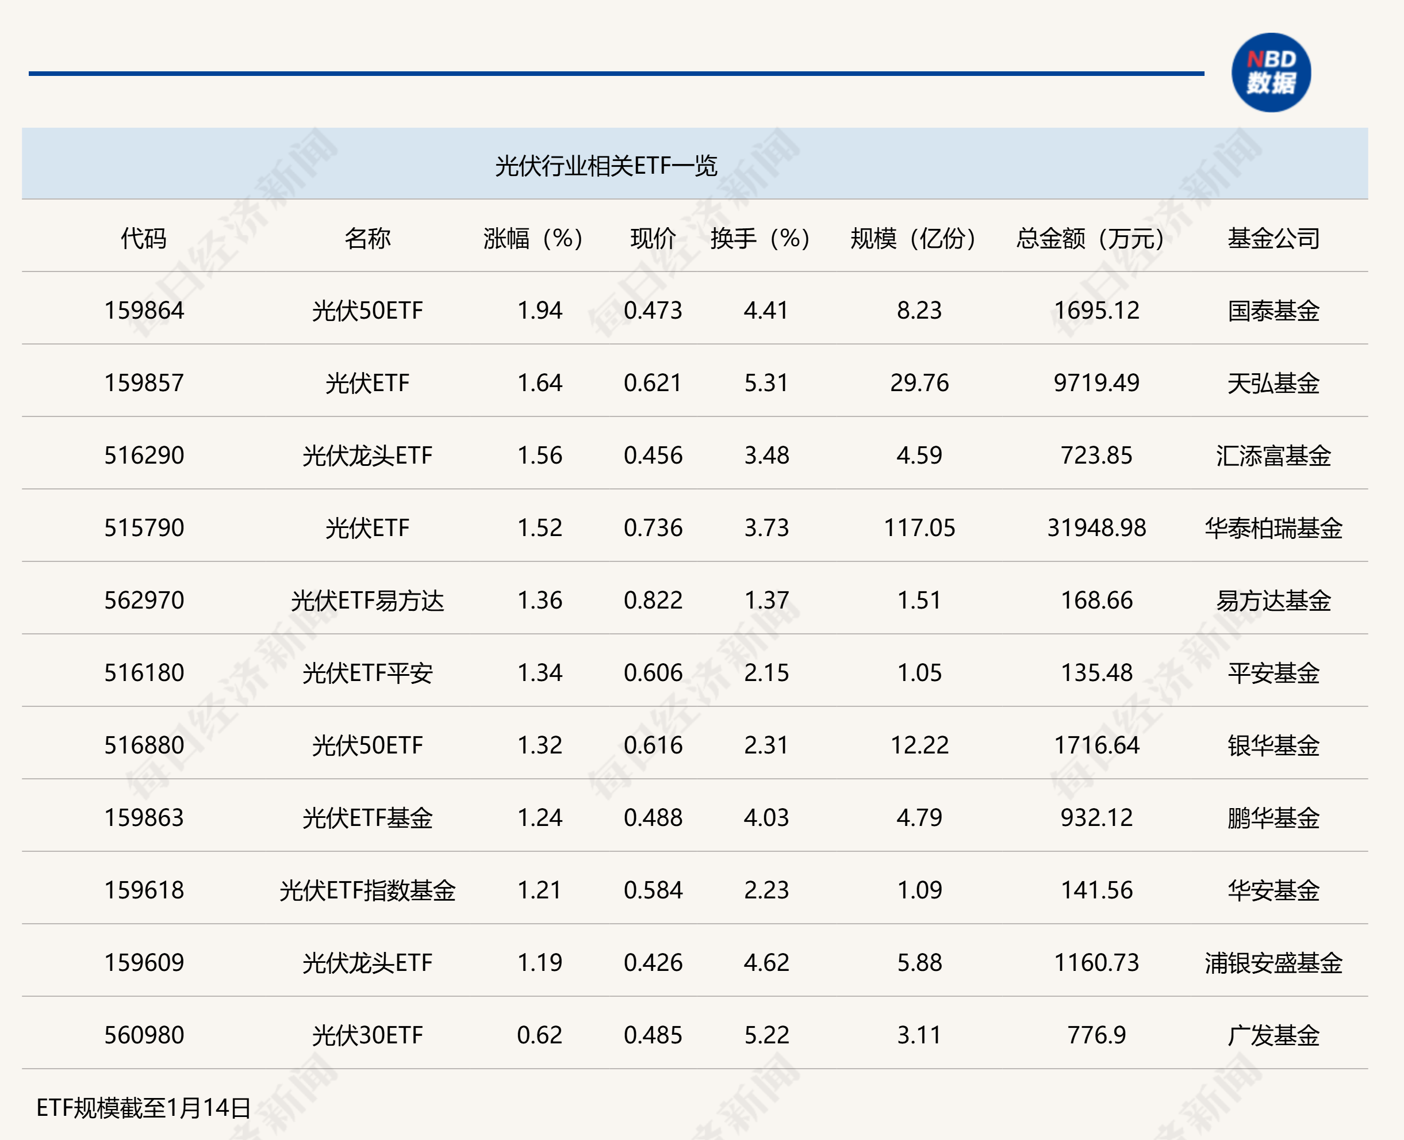
Task: Click the 光伏龙头ETF from 汇添富基金 row
Action: click(x=372, y=456)
